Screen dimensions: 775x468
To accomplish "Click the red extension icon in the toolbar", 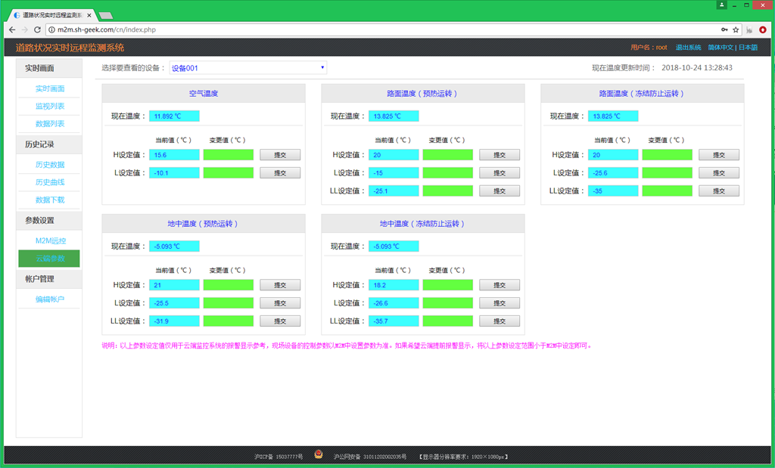I will (763, 29).
